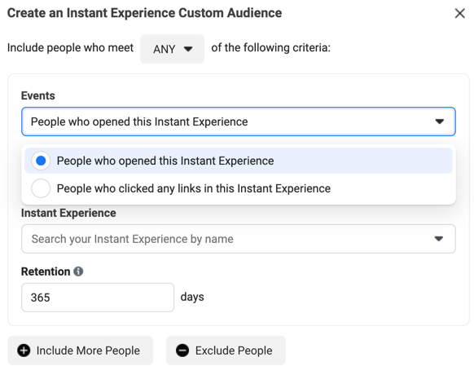Open the Instant Experience search combo box
This screenshot has width=474, height=375.
tap(238, 239)
